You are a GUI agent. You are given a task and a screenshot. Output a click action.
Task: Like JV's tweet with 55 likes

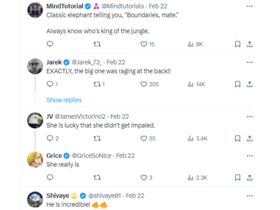[144, 138]
